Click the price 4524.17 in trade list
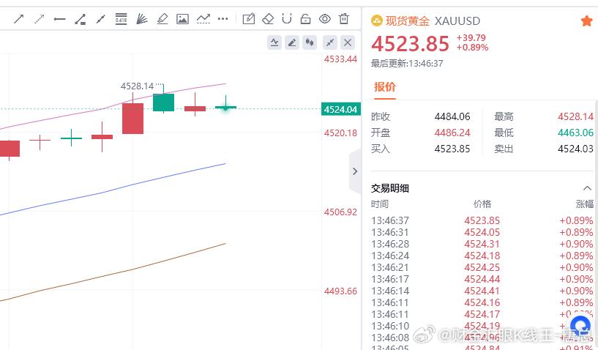Image resolution: width=598 pixels, height=350 pixels. (482, 315)
